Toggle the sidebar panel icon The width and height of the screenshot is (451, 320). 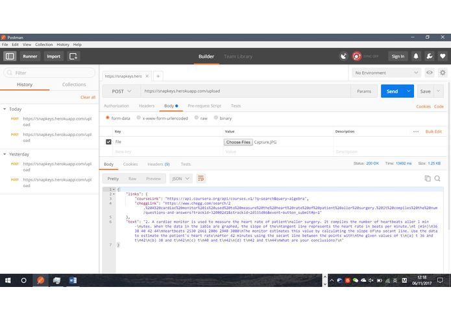(x=10, y=56)
